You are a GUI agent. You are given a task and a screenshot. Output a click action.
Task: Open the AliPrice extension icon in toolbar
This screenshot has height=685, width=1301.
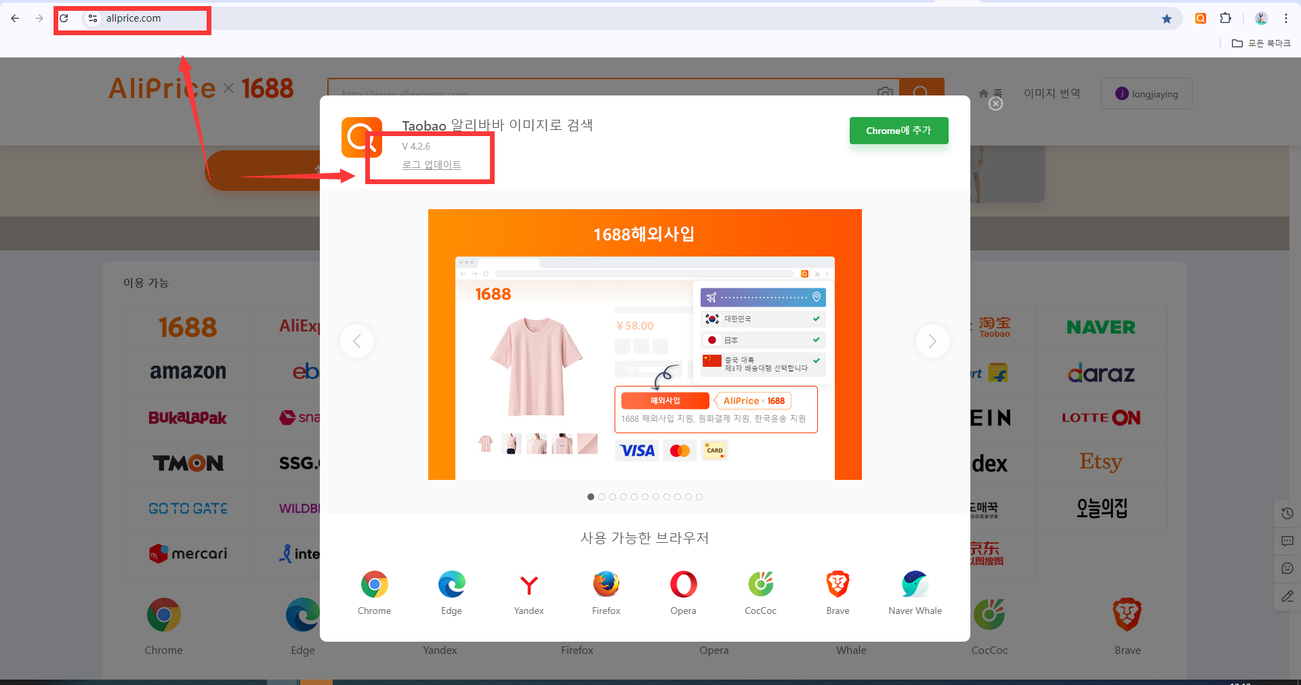pos(1201,18)
